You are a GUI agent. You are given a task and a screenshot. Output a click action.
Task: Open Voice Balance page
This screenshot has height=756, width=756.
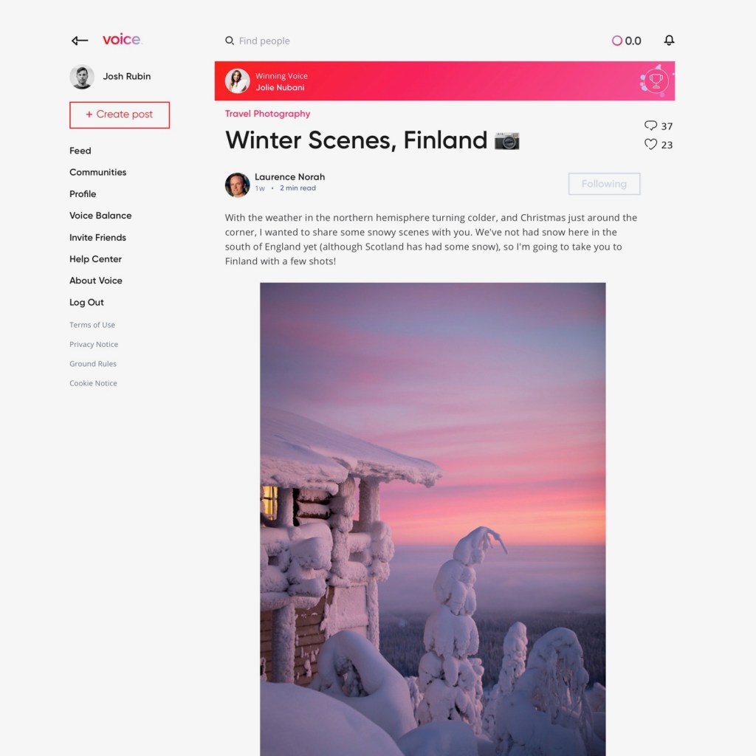[x=100, y=216]
